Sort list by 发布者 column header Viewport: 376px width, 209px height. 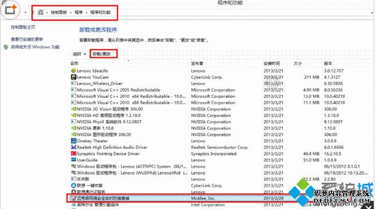[197, 64]
